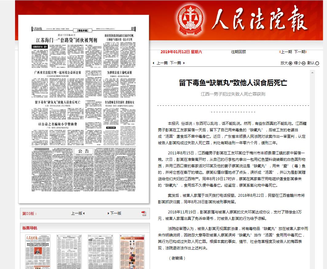
Task: Click subtitle 江西一男子犯过失致人死亡罪获刑
Action: (x=233, y=94)
